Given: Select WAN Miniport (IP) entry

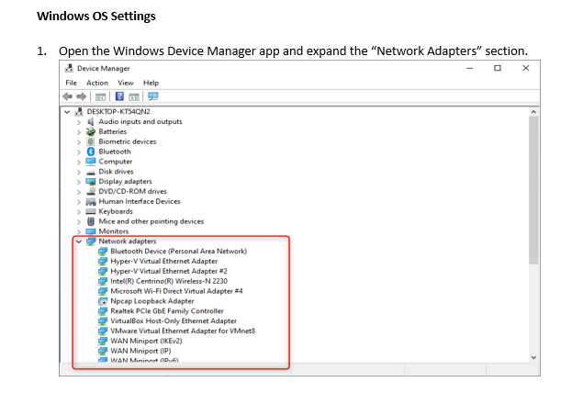Looking at the screenshot, I should click(140, 351).
